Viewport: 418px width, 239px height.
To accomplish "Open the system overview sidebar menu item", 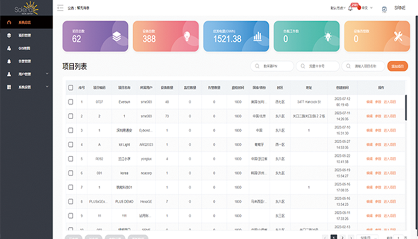I will point(26,22).
